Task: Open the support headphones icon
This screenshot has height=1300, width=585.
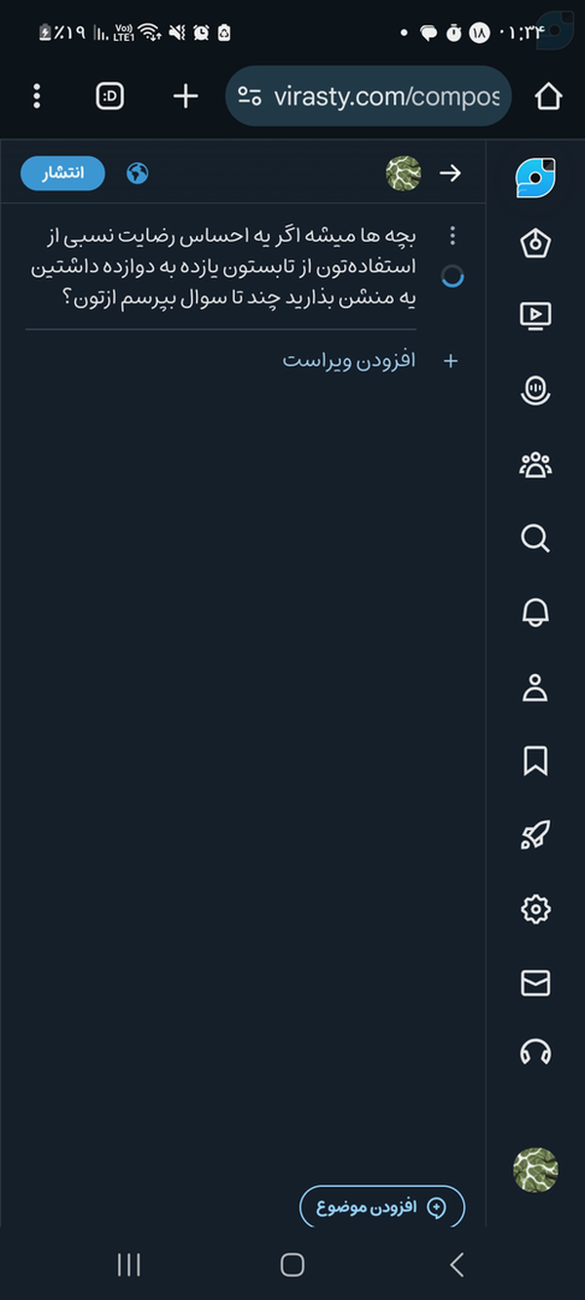Action: point(534,1052)
